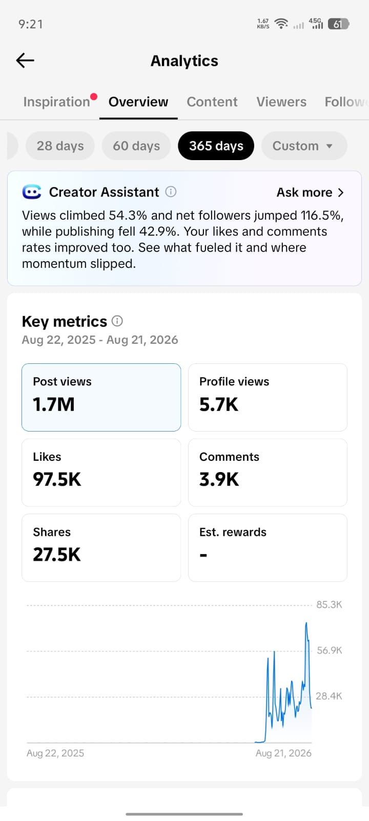Image resolution: width=369 pixels, height=821 pixels.
Task: Open the Custom date range dropdown
Action: (304, 146)
